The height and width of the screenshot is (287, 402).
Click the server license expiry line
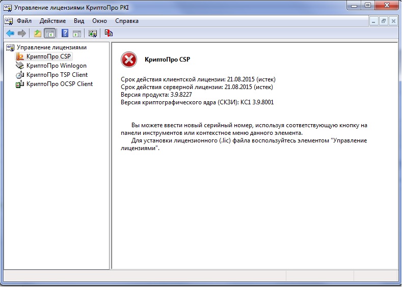197,87
